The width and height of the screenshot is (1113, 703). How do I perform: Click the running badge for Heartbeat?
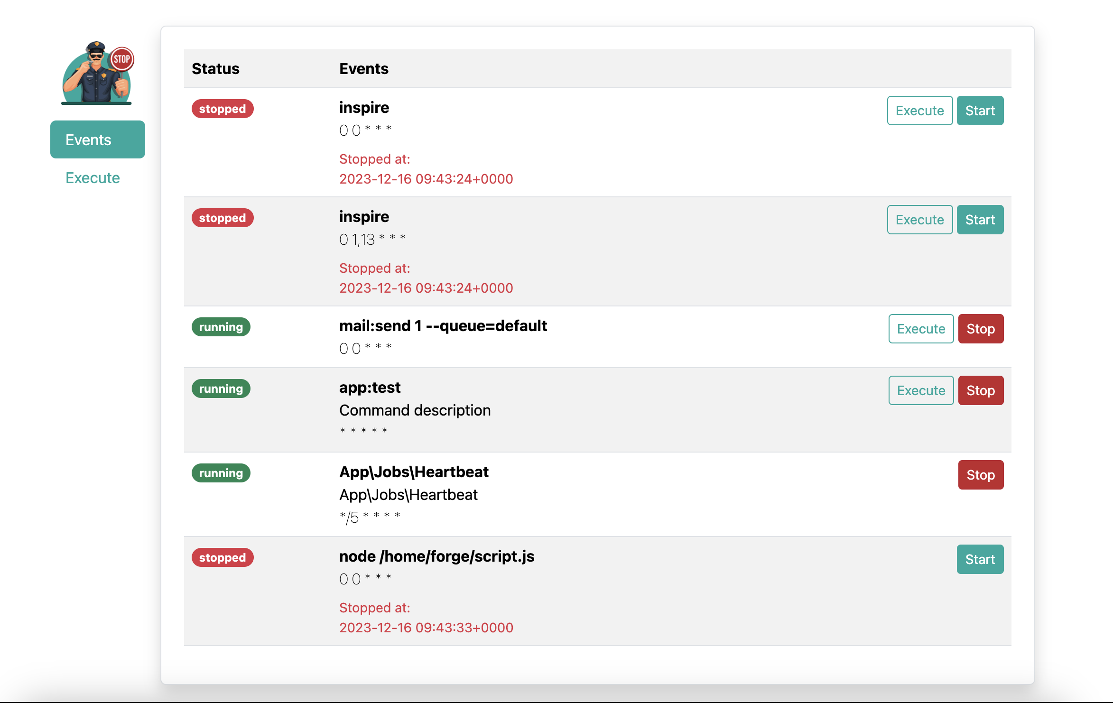coord(221,473)
